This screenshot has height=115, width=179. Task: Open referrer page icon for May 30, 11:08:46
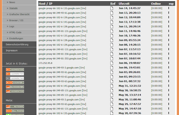click(112, 100)
